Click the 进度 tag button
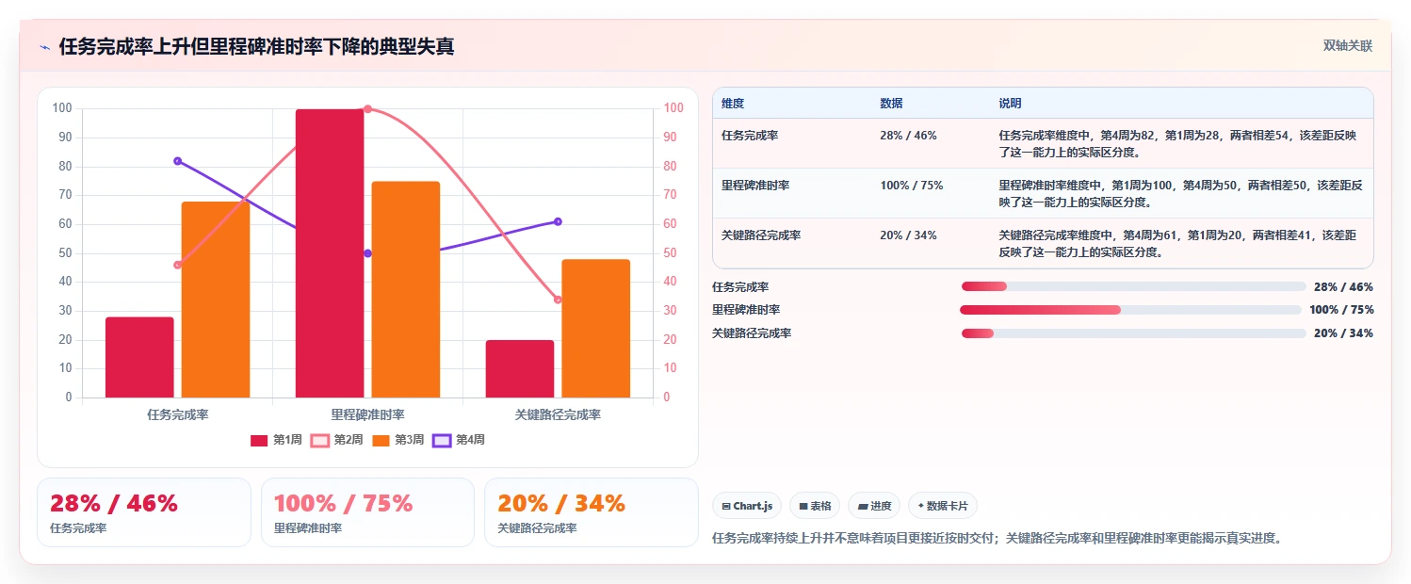This screenshot has height=584, width=1411. tap(874, 506)
